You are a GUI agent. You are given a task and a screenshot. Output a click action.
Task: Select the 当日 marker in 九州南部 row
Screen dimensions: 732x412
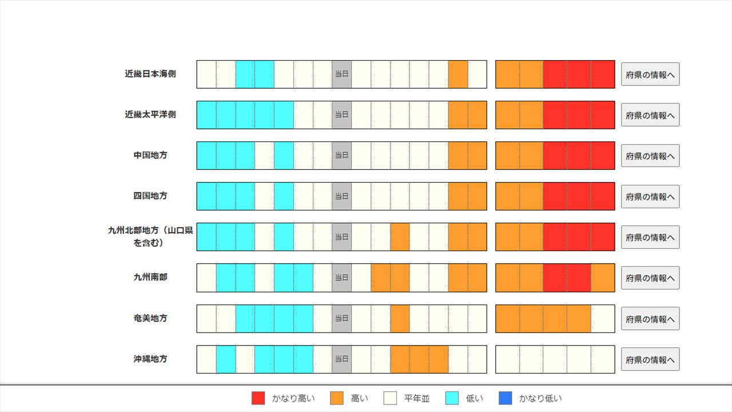(x=341, y=278)
